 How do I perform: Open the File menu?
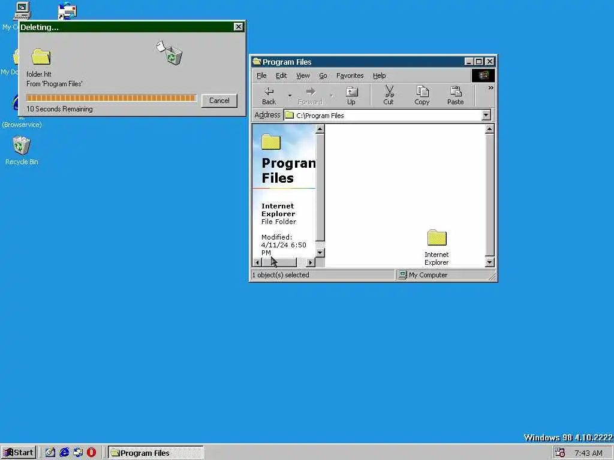[261, 75]
